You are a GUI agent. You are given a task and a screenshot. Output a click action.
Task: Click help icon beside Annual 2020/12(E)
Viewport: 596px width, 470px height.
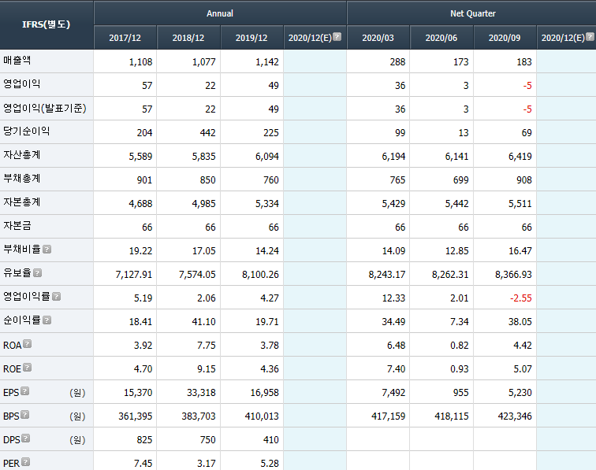tap(337, 36)
